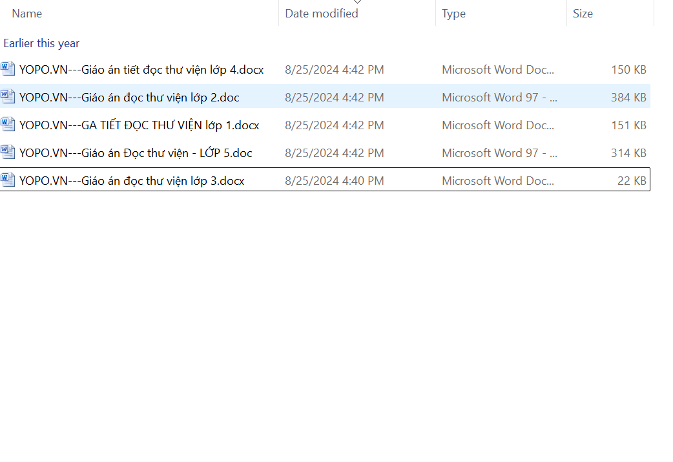Collapse the Earlier this year group
The image size is (673, 462).
click(x=41, y=43)
